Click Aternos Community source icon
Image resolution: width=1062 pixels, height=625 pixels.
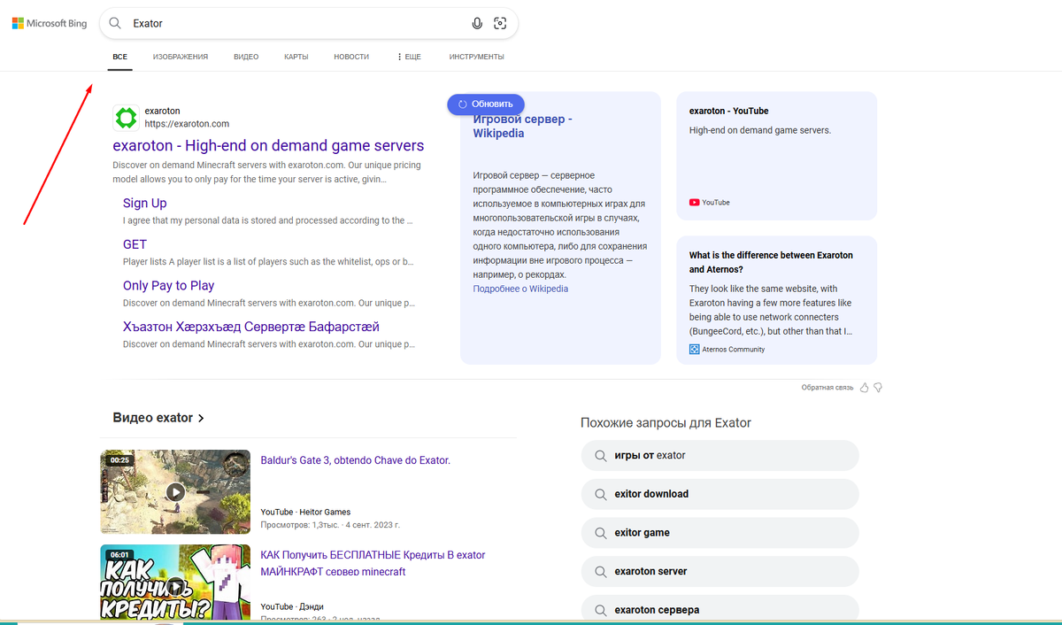(694, 350)
